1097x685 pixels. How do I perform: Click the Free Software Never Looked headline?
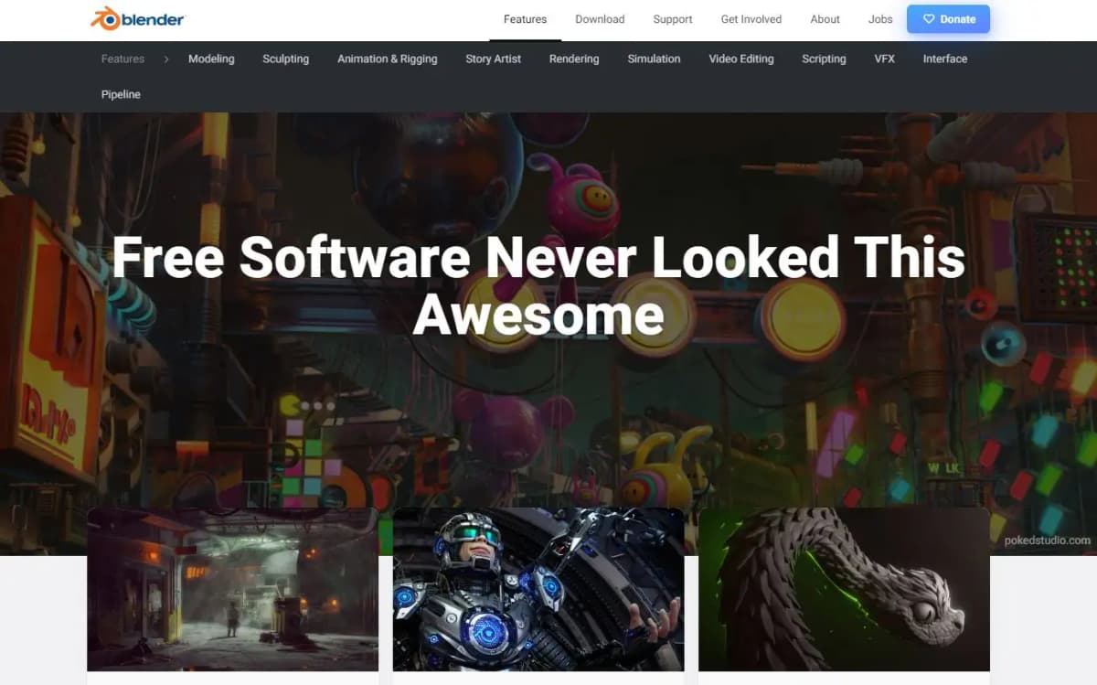(538, 285)
